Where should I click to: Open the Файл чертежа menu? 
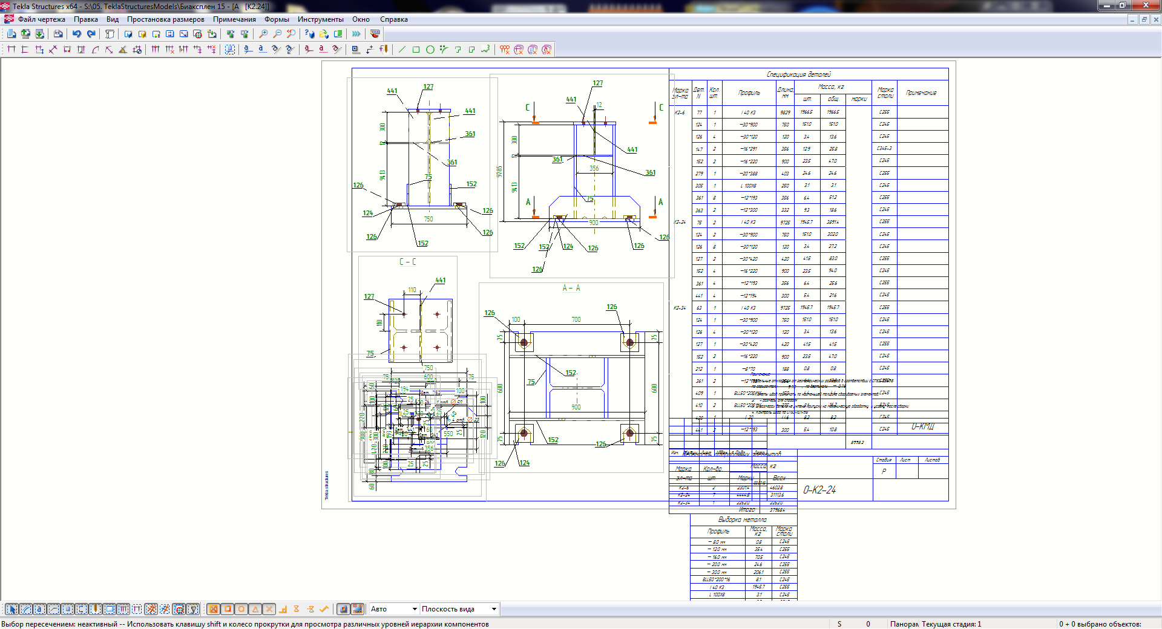(41, 19)
